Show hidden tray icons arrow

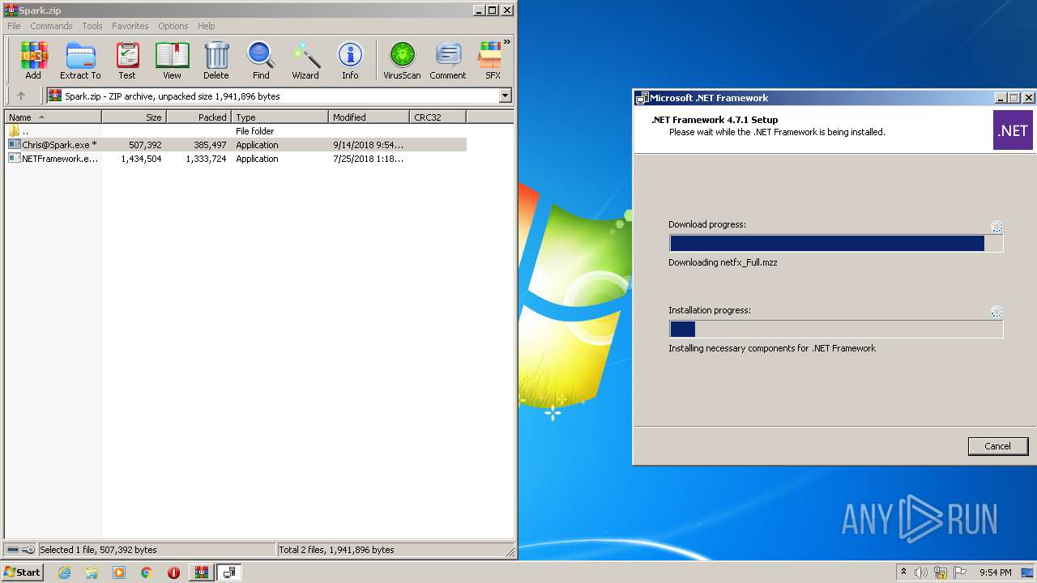coord(903,572)
